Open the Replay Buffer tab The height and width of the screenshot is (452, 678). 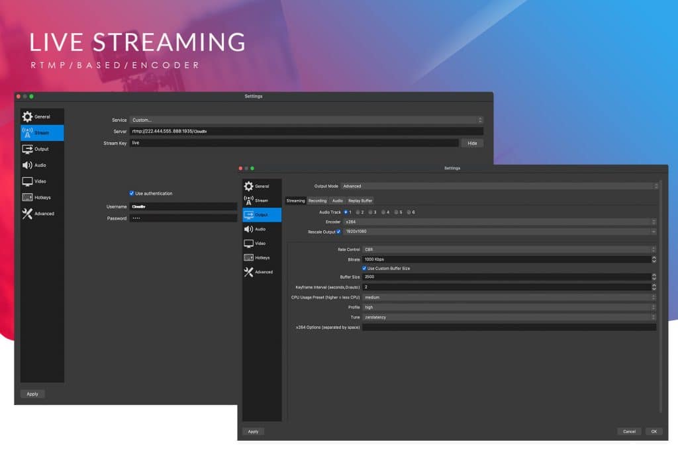360,201
